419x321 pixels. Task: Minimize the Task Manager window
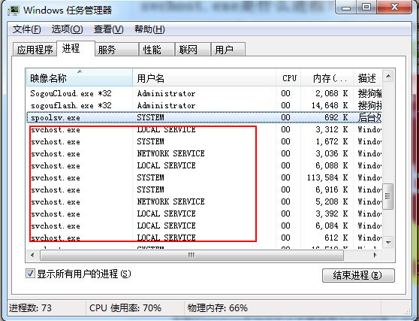pos(346,8)
